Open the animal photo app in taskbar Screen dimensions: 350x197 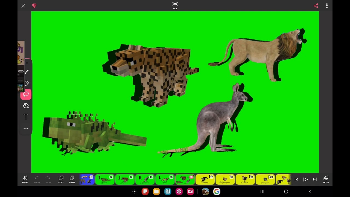coord(206,192)
